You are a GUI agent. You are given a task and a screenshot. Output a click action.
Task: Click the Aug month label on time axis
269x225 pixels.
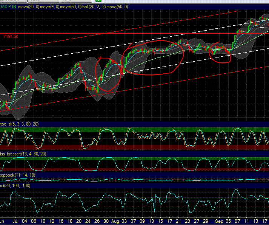(115, 221)
